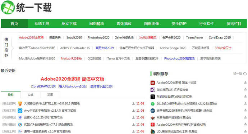The height and width of the screenshot is (134, 248).
Task: Open the 冰点还原精灵 link
Action: [148, 37]
